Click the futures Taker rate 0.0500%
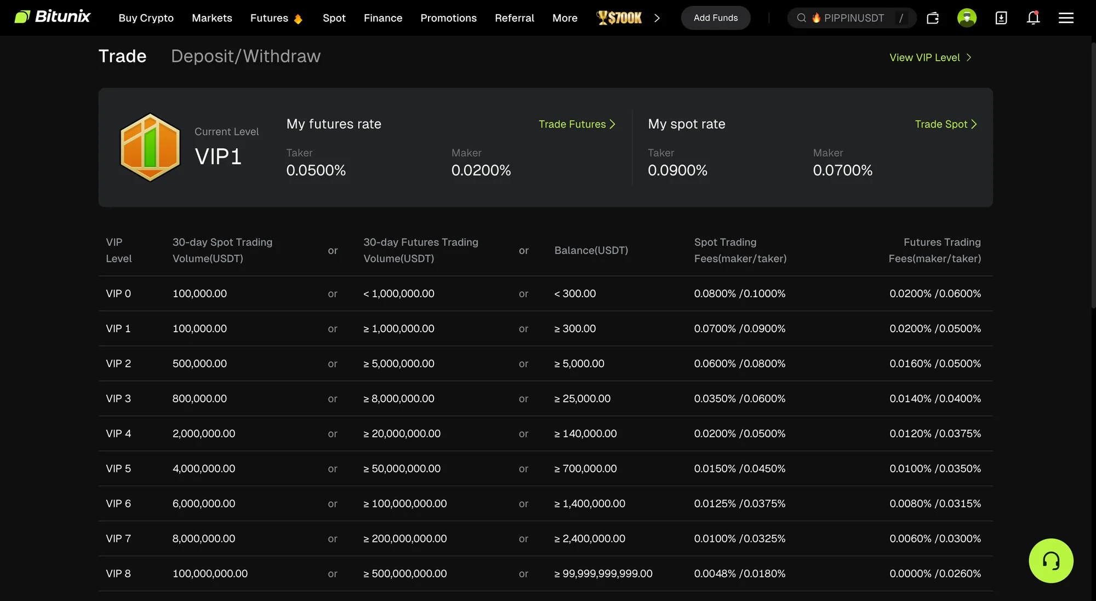This screenshot has width=1096, height=601. pos(316,170)
